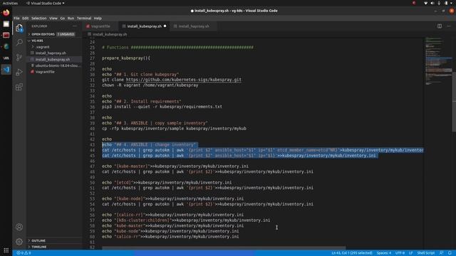The image size is (456, 256).
Task: Open the File menu
Action: pos(16,18)
